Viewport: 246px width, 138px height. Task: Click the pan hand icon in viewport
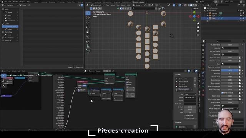click(198, 27)
